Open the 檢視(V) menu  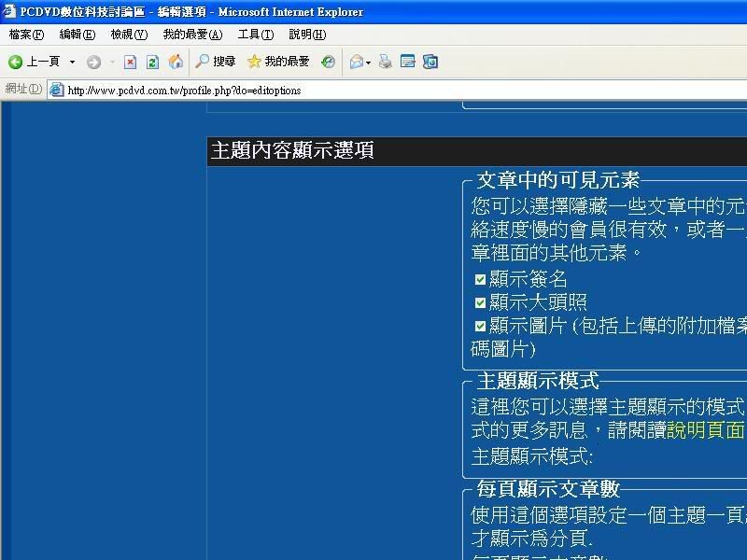(129, 35)
